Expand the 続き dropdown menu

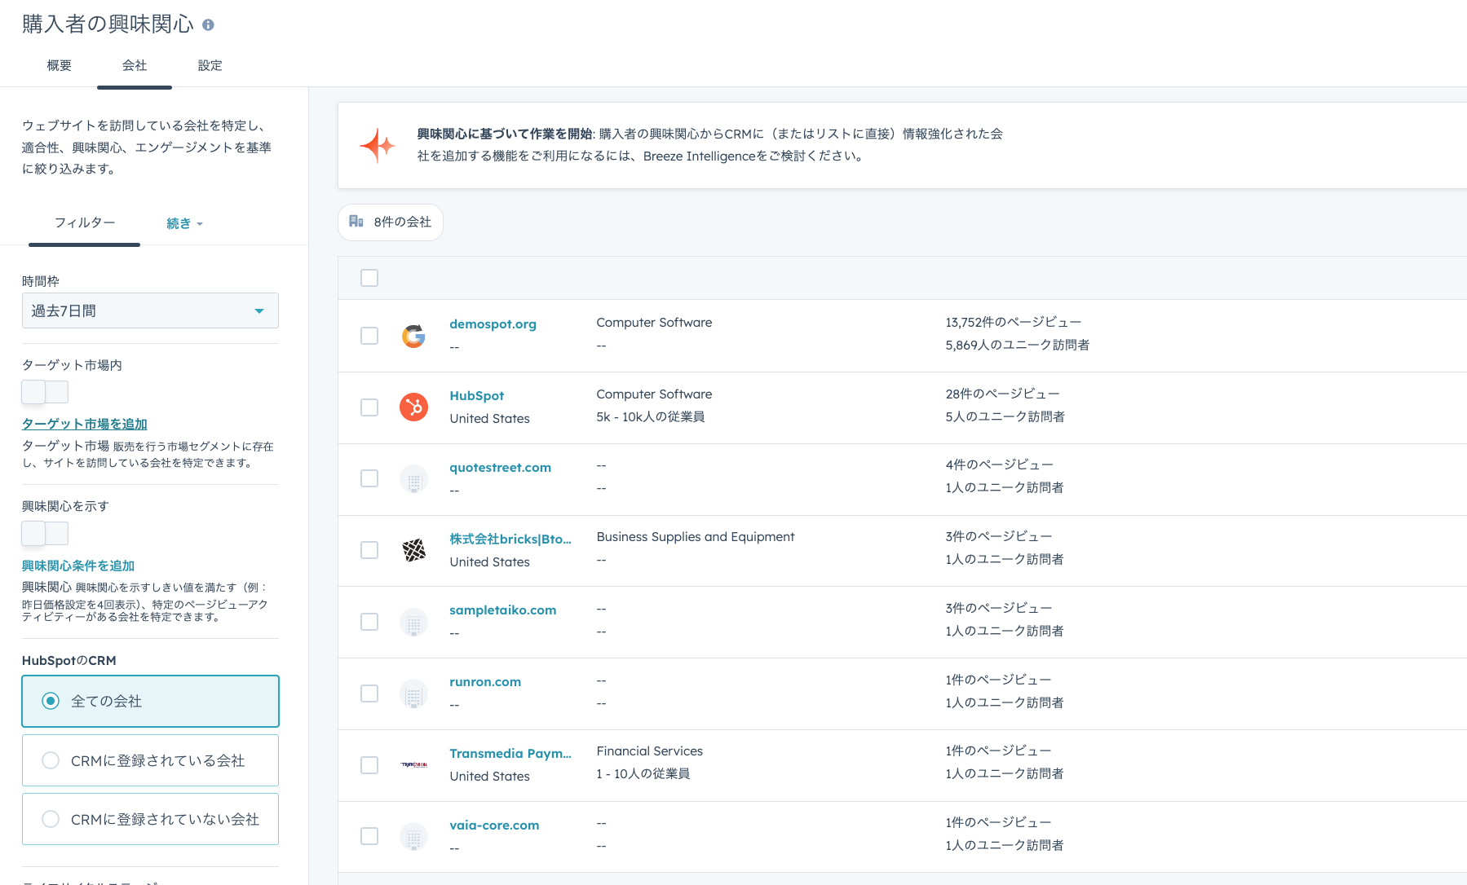coord(184,223)
